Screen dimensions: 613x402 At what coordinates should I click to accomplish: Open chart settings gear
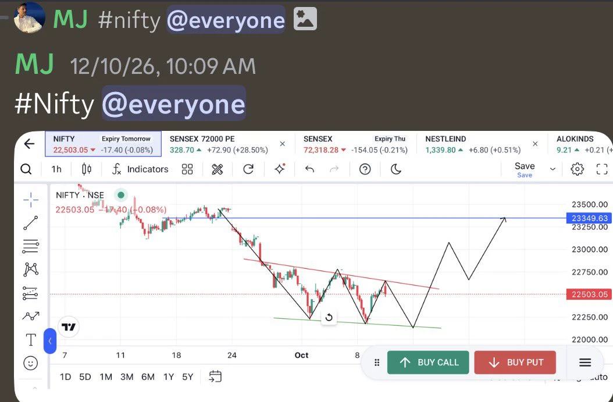[577, 169]
